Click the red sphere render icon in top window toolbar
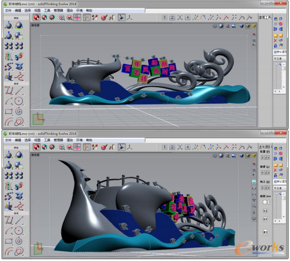 37,18
